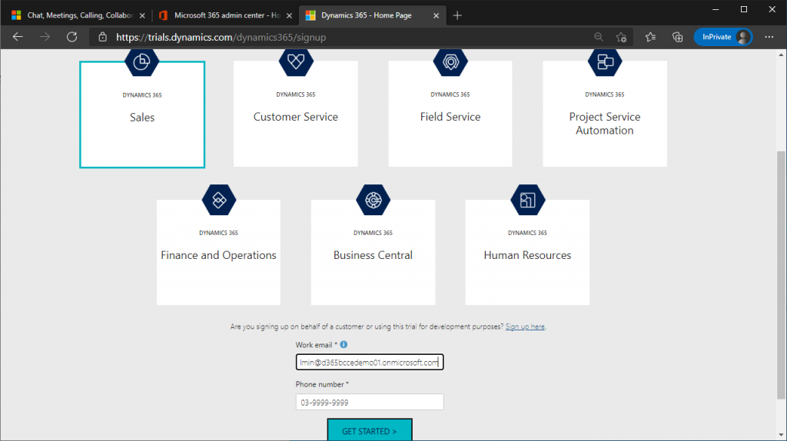
Task: Click the Customer Service heart icon
Action: point(296,61)
